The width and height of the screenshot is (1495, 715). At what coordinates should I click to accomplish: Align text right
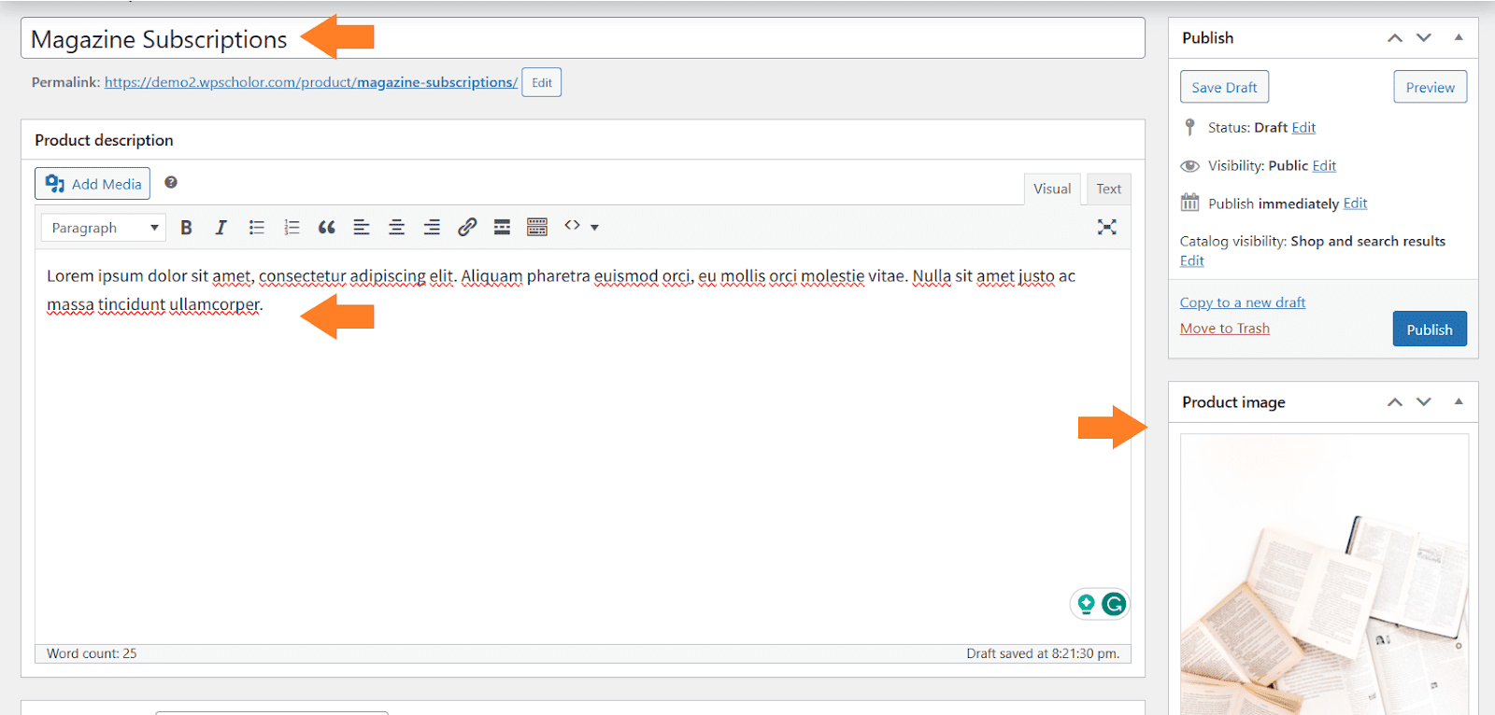tap(432, 227)
